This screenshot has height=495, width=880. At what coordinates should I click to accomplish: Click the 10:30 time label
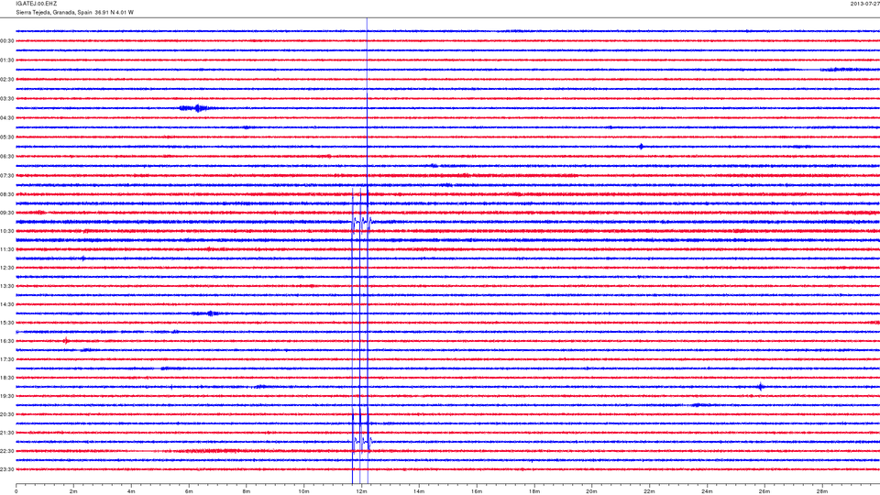coord(7,231)
